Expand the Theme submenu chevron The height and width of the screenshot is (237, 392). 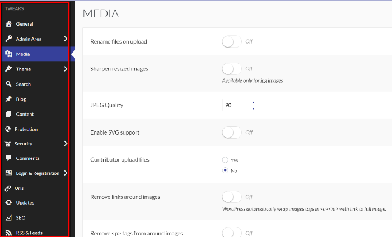coord(66,69)
